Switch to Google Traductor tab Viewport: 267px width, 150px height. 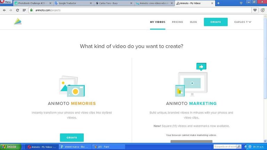coord(74,3)
